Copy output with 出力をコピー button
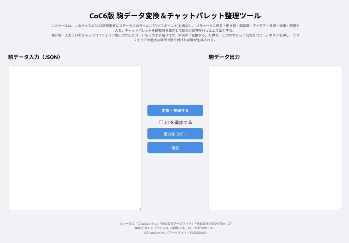 click(175, 134)
